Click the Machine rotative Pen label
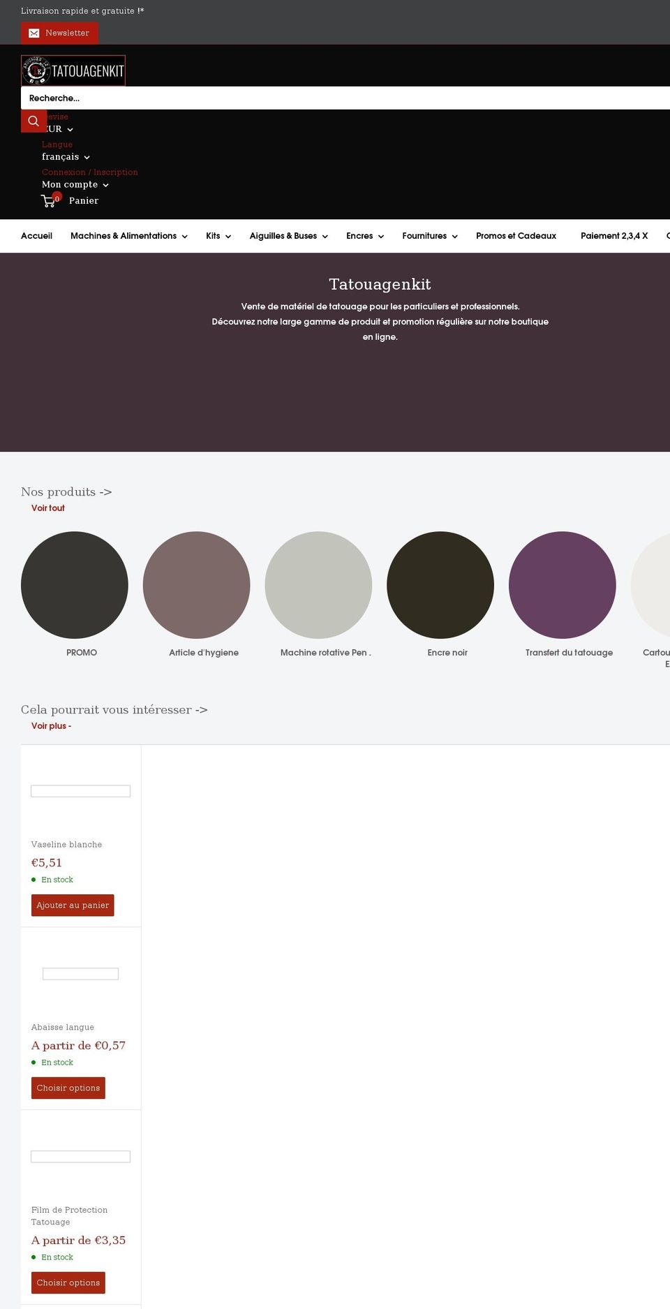 (x=326, y=653)
